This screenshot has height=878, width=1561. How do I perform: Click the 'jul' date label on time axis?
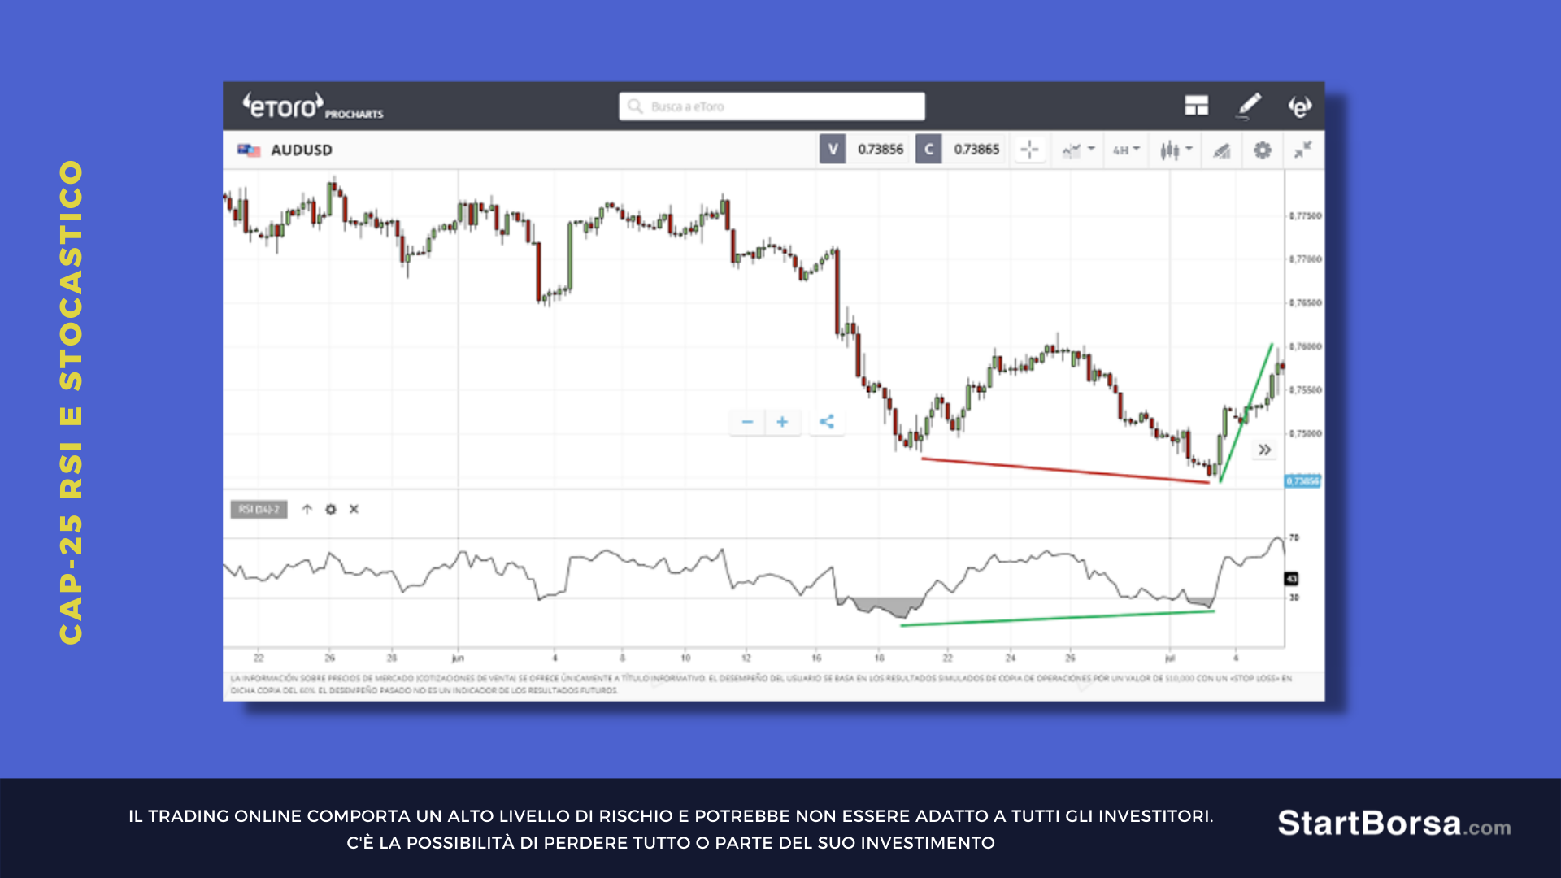(x=1170, y=658)
